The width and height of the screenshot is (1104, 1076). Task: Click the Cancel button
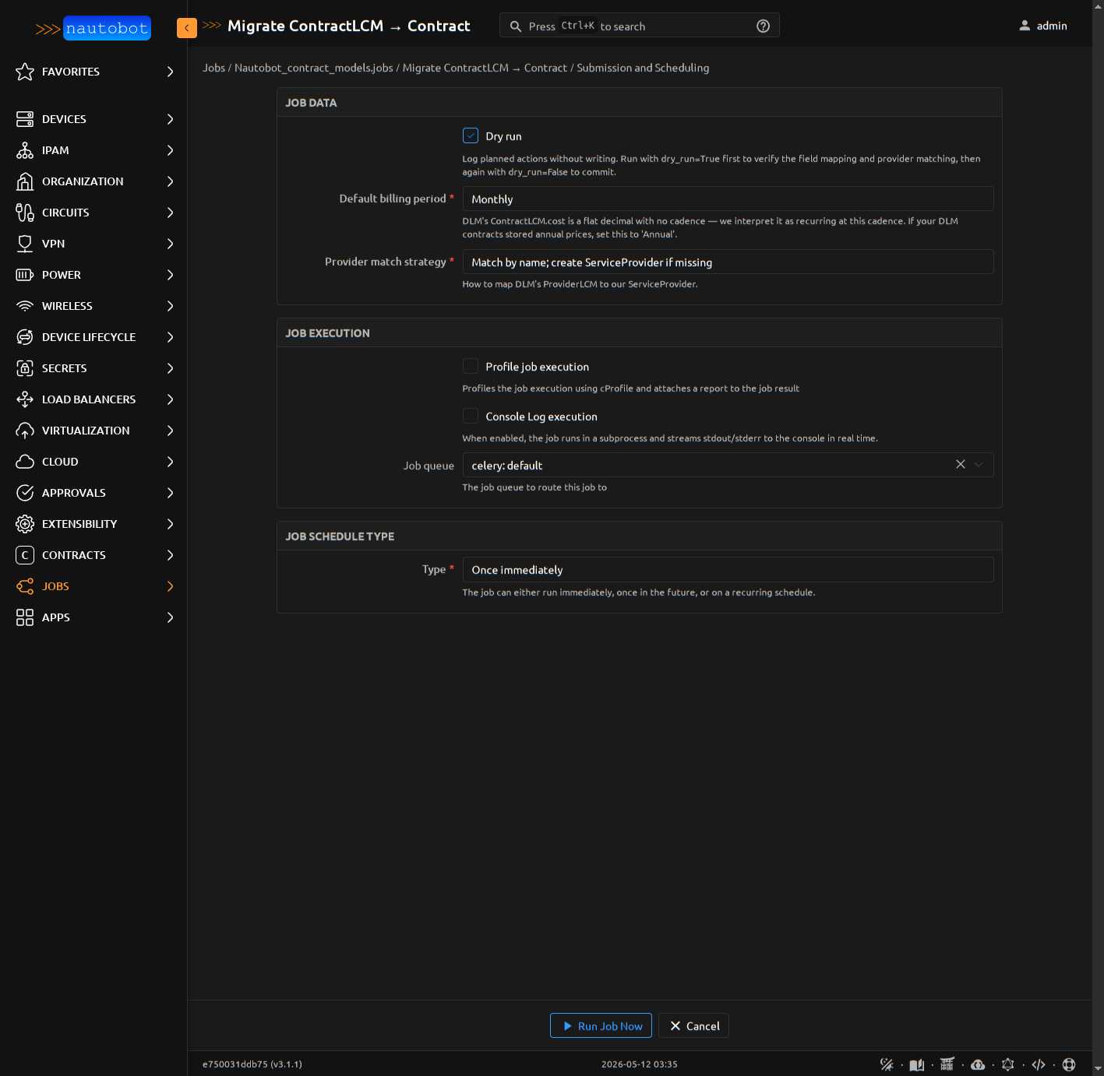(693, 1026)
